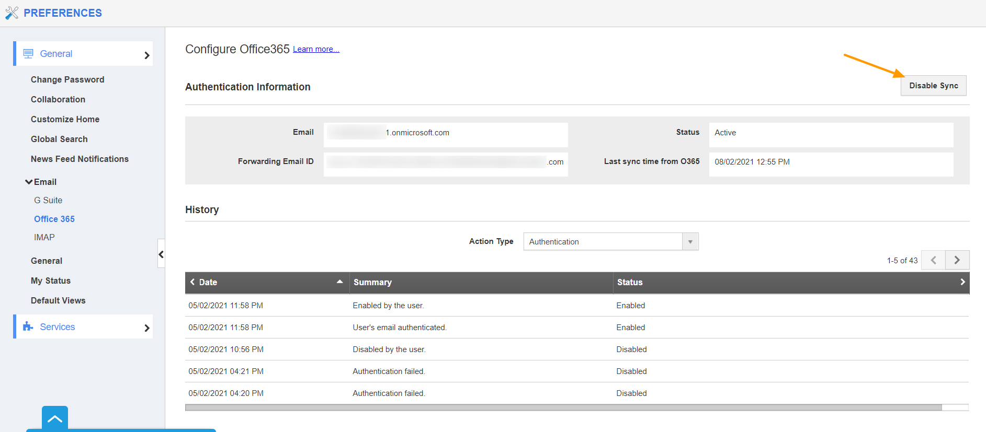
Task: Toggle sort arrow in the Date column
Action: (x=339, y=282)
